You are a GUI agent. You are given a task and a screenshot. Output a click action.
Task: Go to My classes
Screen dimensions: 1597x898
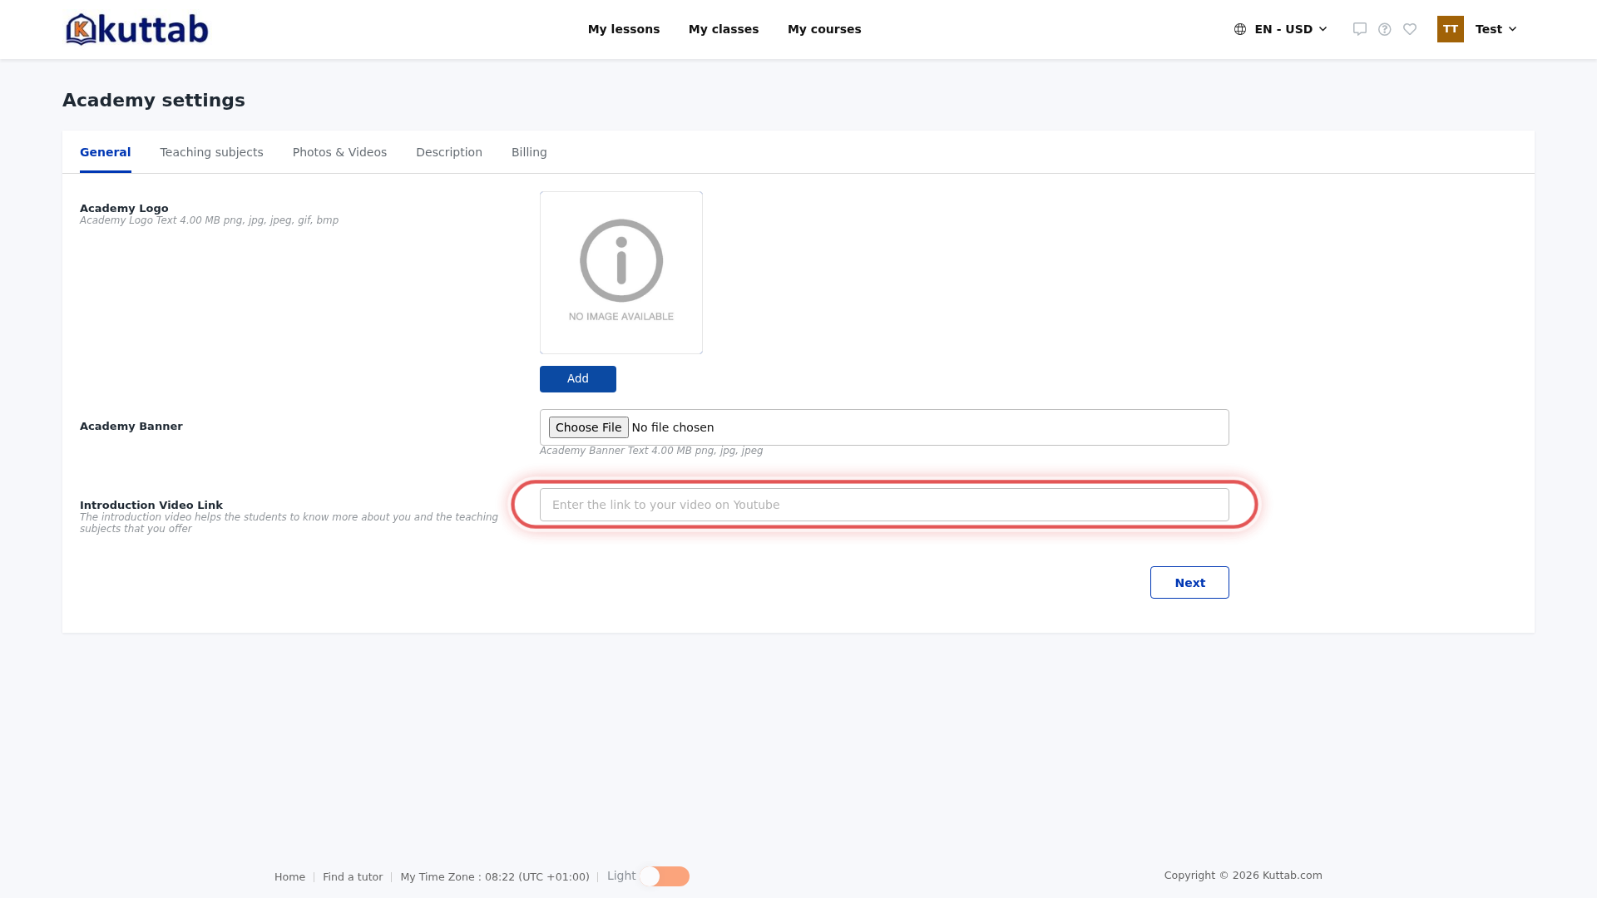pos(724,29)
